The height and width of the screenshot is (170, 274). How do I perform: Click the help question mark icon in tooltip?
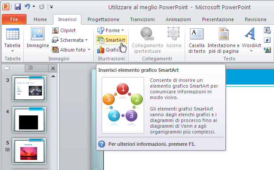(102, 144)
